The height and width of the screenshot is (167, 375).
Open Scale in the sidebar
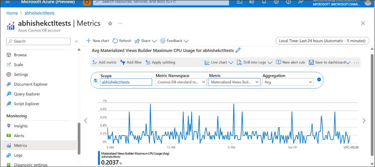tap(18, 65)
